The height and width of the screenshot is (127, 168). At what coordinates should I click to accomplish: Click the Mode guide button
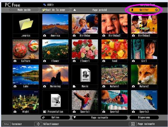[24, 10]
